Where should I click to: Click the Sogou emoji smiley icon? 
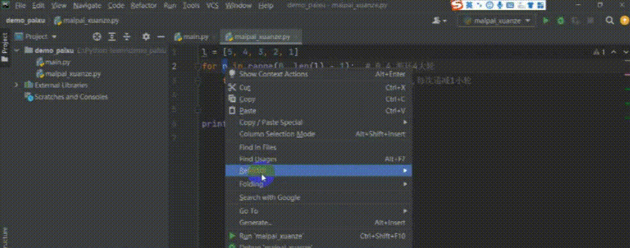(x=489, y=5)
